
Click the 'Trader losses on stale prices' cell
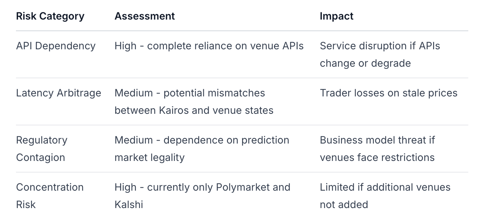point(389,93)
